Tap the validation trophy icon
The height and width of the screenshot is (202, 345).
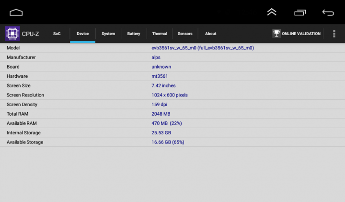pyautogui.click(x=276, y=34)
